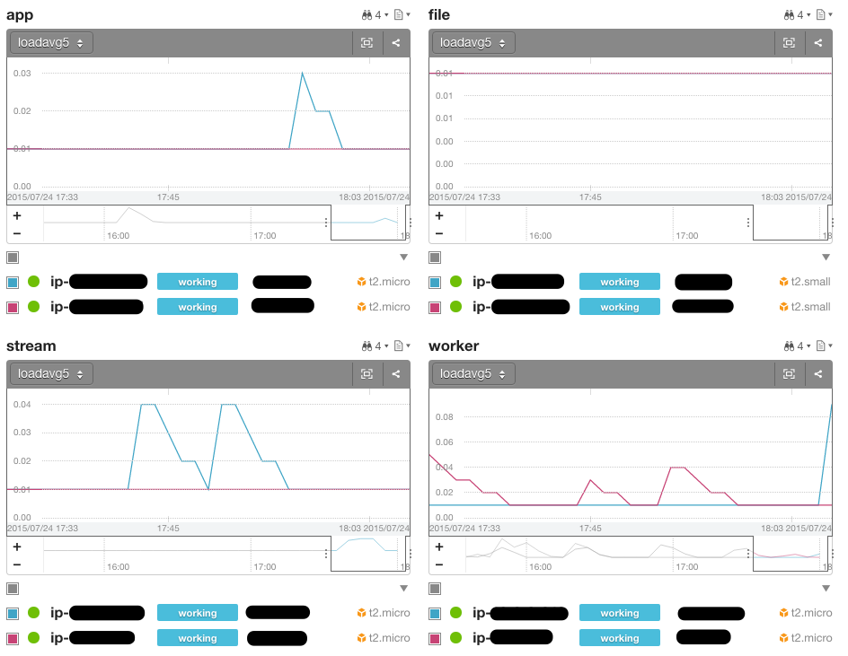Zoom in stream graph timeline with plus
Screen dimensions: 848x656
(17, 547)
